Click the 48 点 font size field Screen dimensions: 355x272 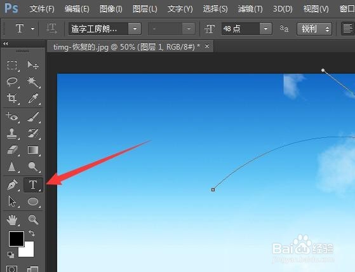[241, 29]
